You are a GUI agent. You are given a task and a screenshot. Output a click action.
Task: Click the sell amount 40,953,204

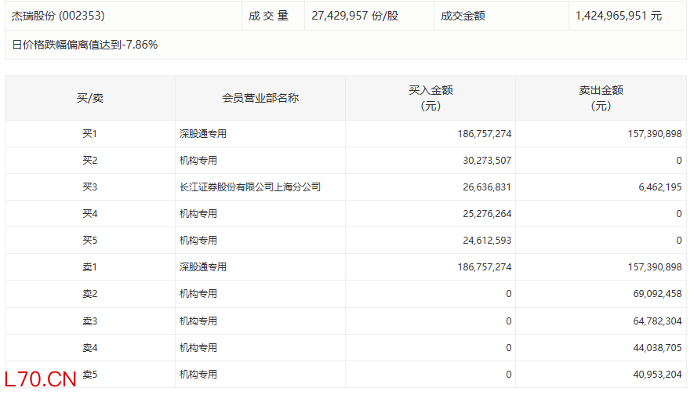[x=650, y=374]
